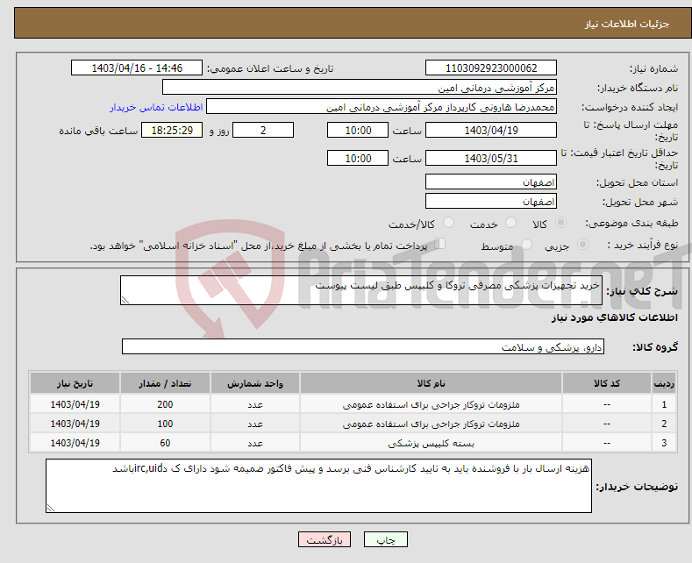Click the response deadline date 1403/04/19 field

[491, 130]
